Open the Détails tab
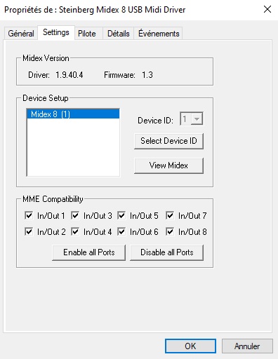The width and height of the screenshot is (278, 359). 119,34
